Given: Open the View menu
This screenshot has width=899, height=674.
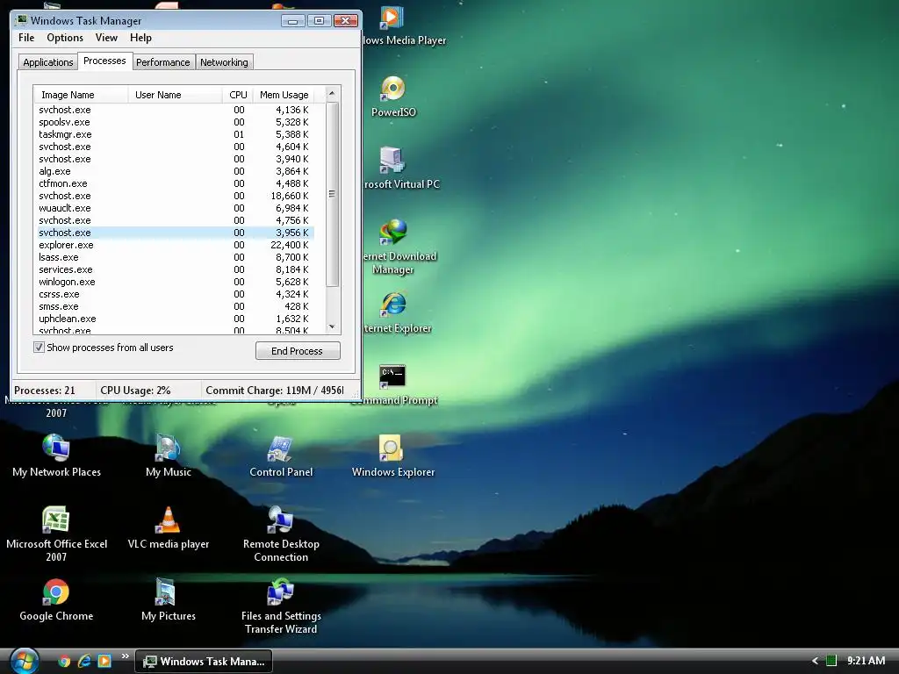Looking at the screenshot, I should point(106,38).
